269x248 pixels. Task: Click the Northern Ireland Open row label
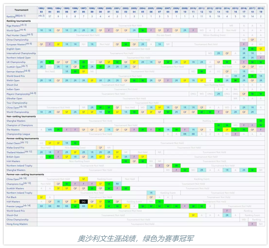(x=18, y=58)
